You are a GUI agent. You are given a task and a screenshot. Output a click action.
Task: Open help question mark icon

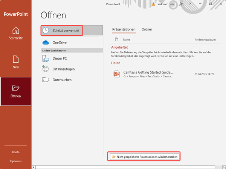[190, 4]
